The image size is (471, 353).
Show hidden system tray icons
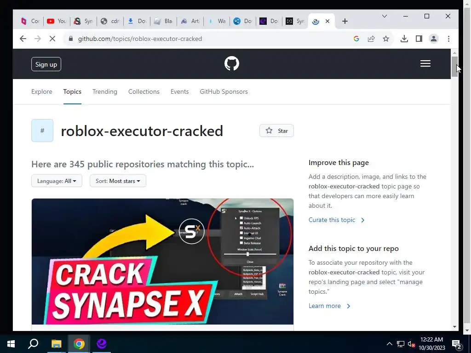389,344
